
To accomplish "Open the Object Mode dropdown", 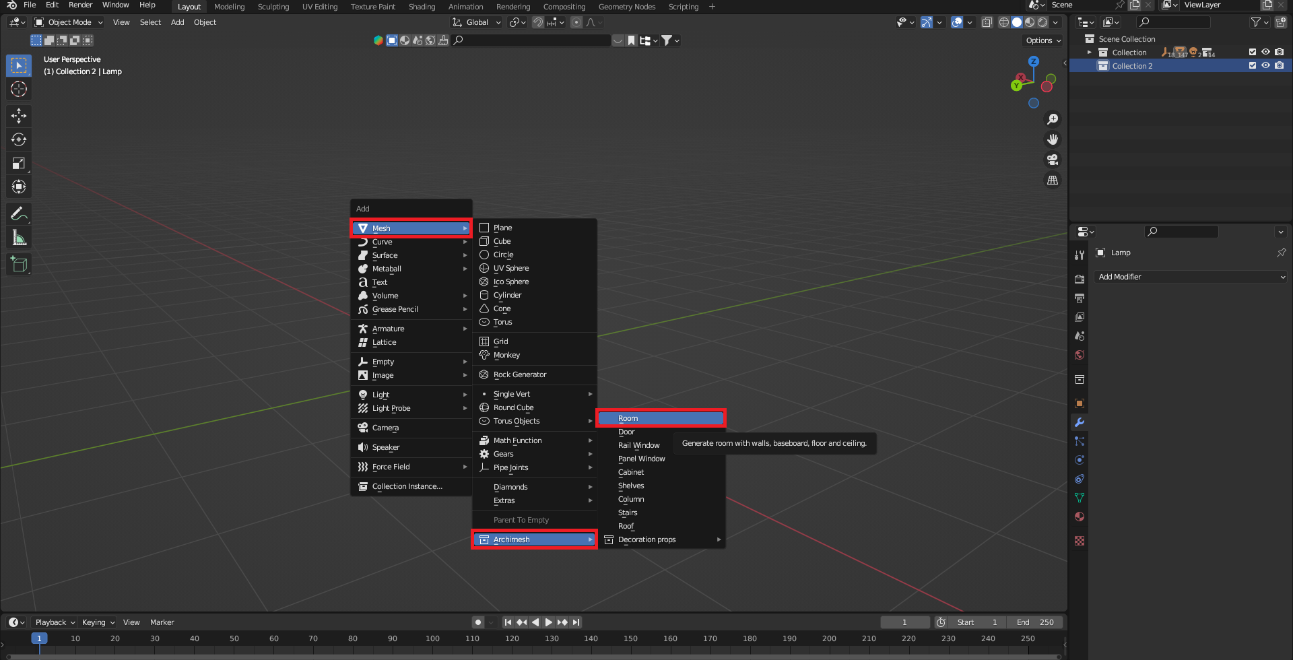I will pos(69,22).
